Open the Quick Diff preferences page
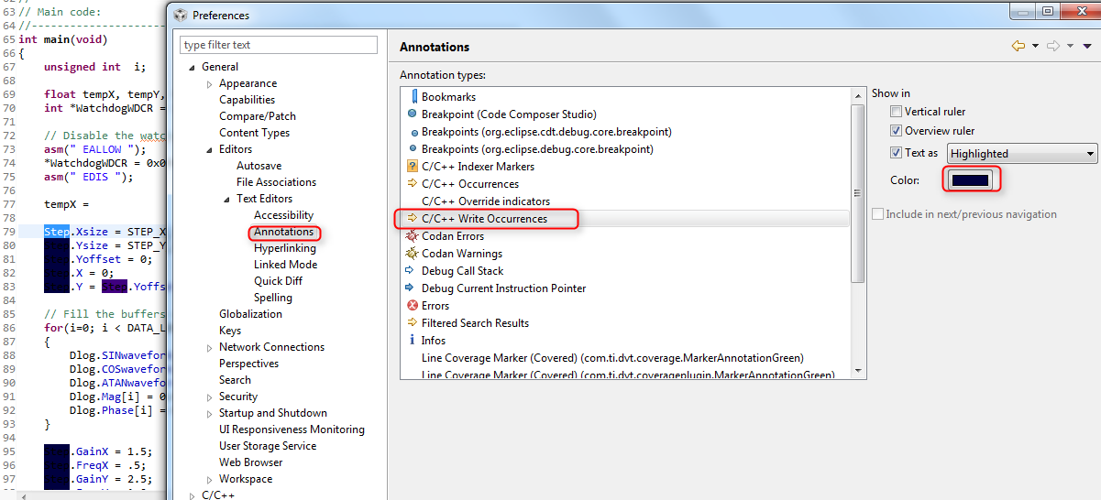Viewport: 1101px width, 500px height. click(280, 281)
